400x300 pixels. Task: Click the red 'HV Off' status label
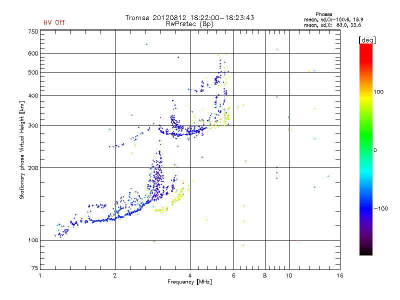54,22
